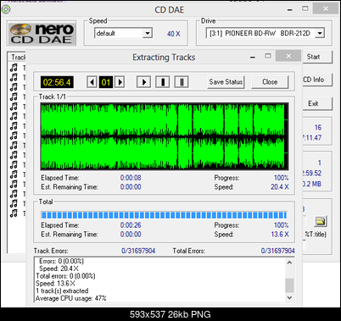Image resolution: width=341 pixels, height=321 pixels.
Task: Click the '1 track(s) extracted' log line
Action: pos(62,291)
